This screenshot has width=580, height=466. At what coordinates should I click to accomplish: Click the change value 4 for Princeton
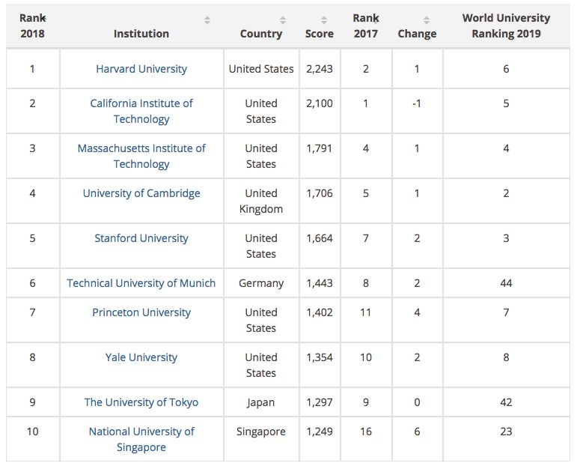418,312
